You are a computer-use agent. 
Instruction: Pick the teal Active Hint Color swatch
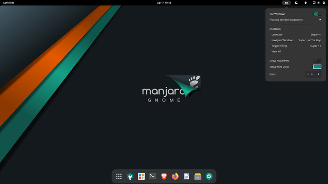pyautogui.click(x=317, y=67)
